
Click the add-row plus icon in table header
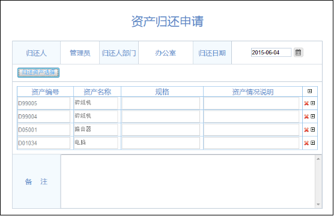[310, 91]
